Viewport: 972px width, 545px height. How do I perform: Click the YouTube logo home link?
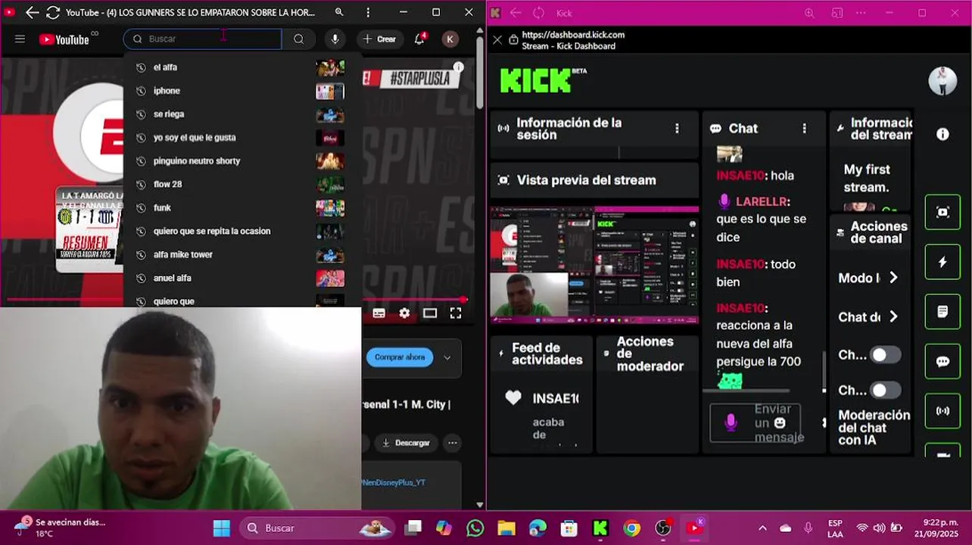pyautogui.click(x=64, y=39)
